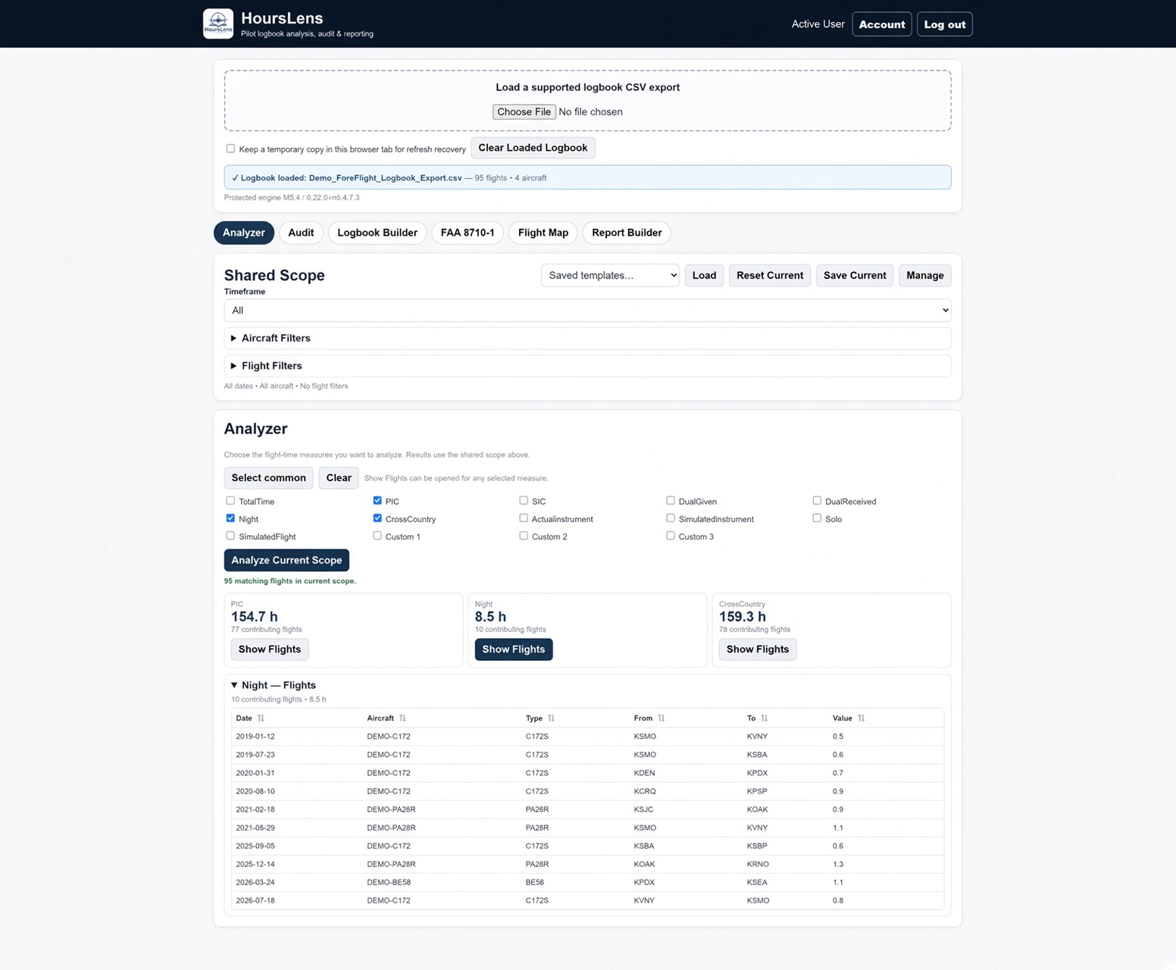Show Flights for the PIC card

pos(270,649)
